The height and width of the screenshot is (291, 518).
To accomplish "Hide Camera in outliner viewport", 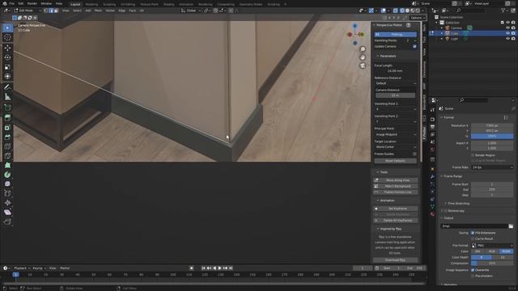I will 507,28.
